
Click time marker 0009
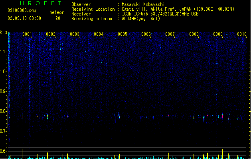(x=218, y=34)
